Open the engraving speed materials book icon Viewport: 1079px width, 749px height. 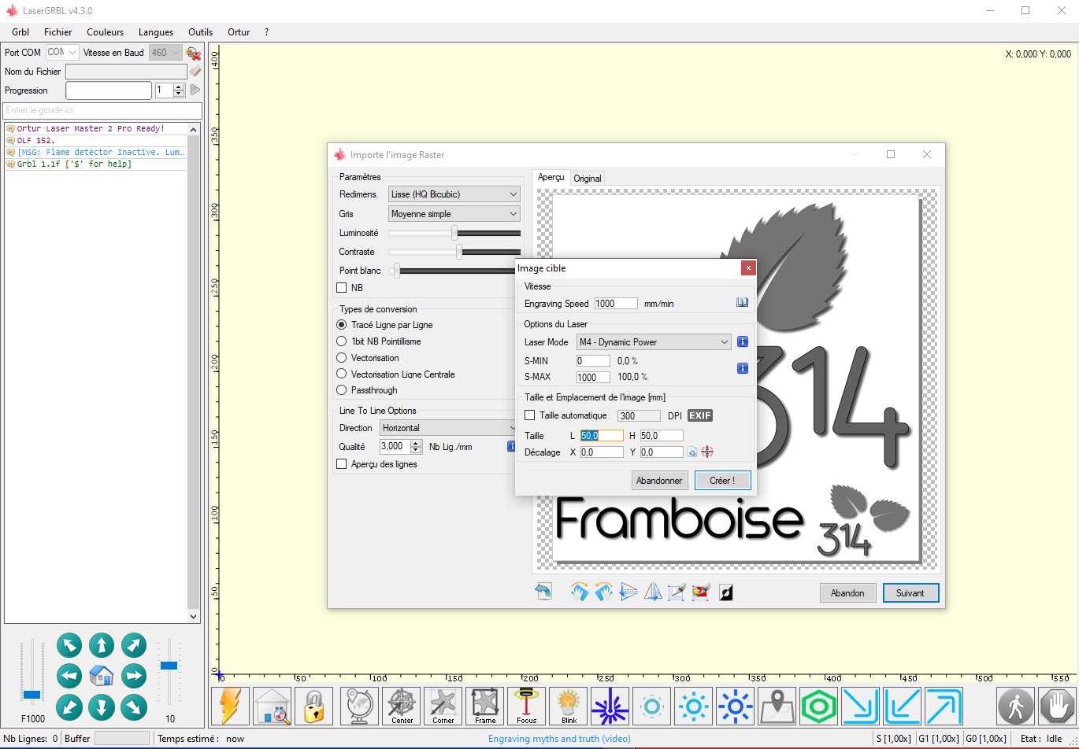pos(742,303)
